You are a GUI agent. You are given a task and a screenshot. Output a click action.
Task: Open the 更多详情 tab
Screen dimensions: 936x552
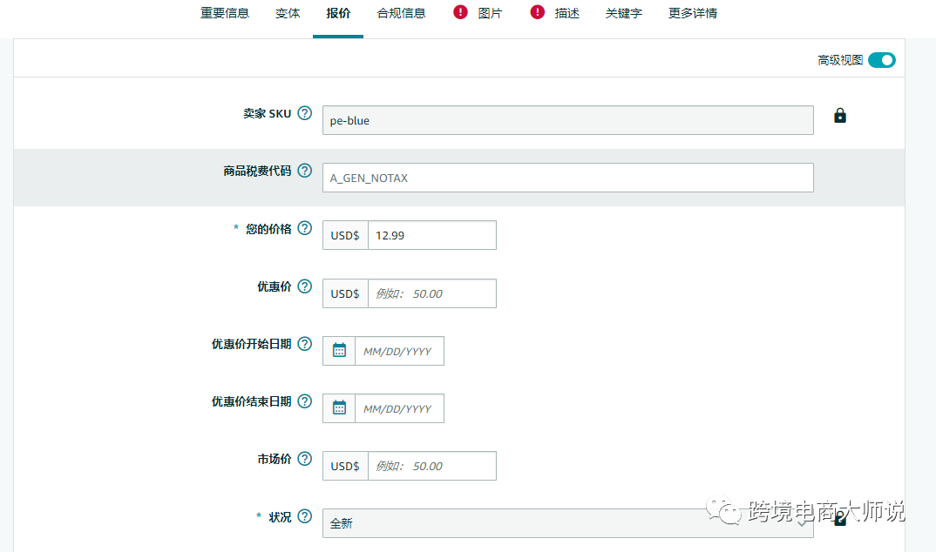click(x=692, y=13)
